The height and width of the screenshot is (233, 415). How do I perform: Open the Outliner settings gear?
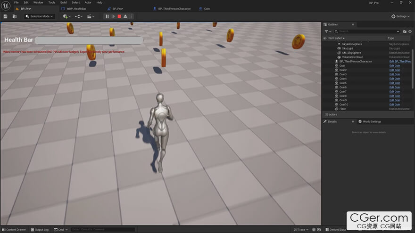pos(411,32)
